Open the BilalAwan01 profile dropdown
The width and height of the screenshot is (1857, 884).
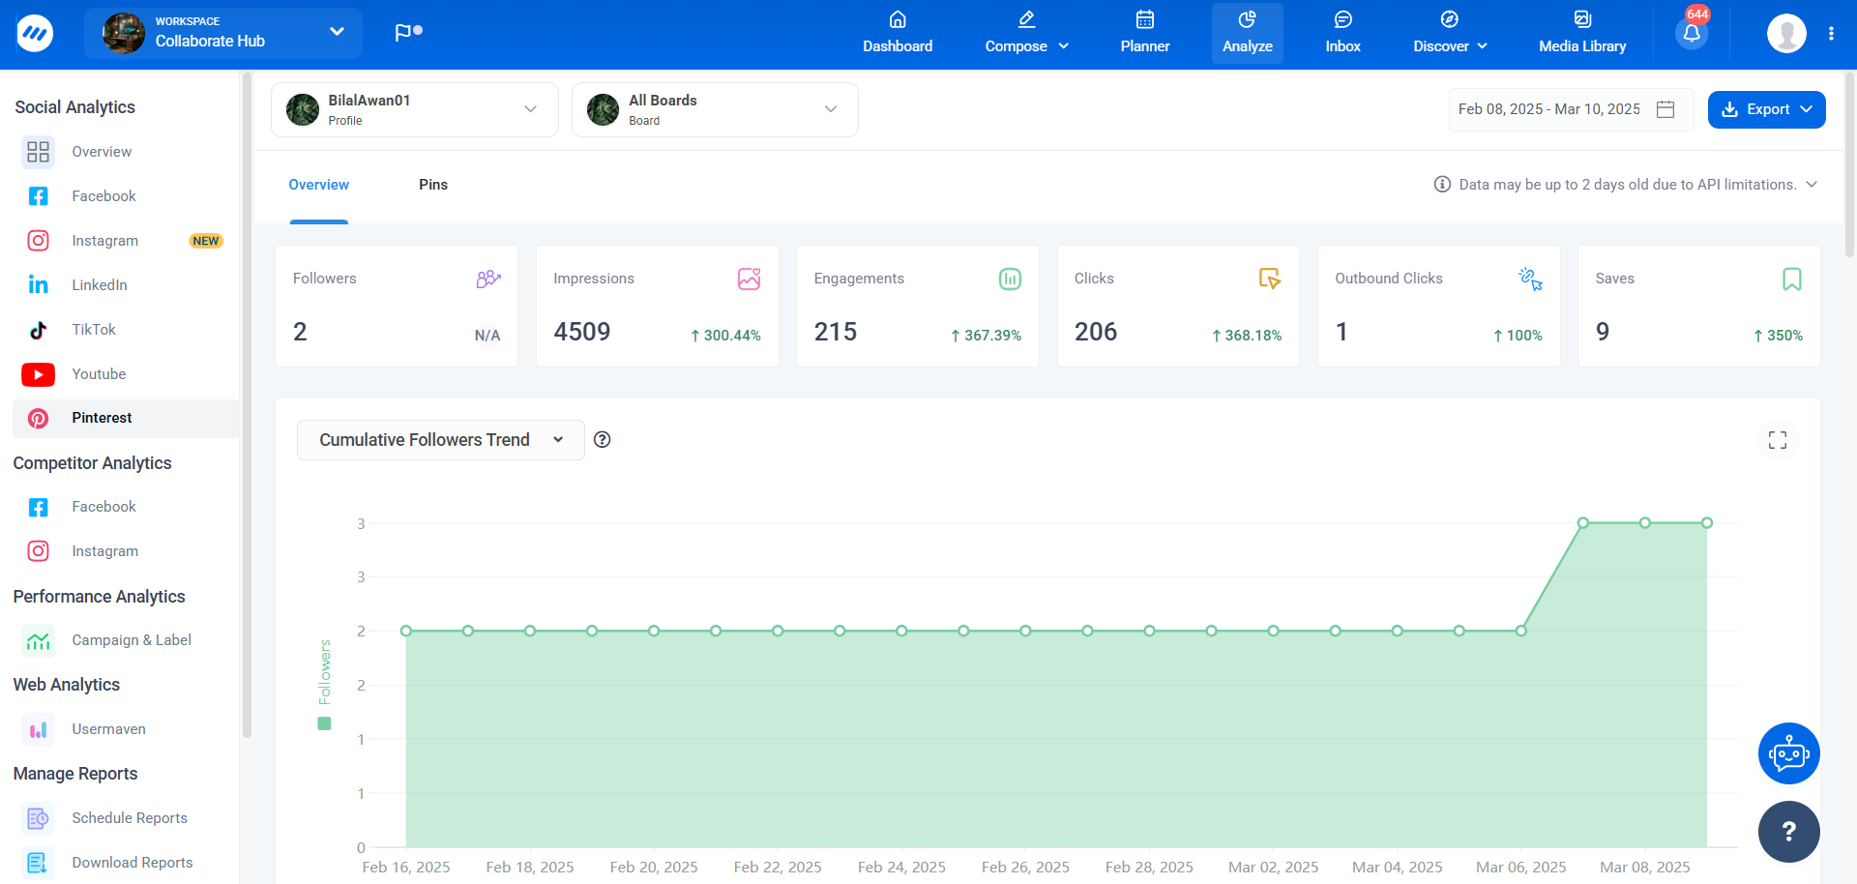click(x=415, y=109)
